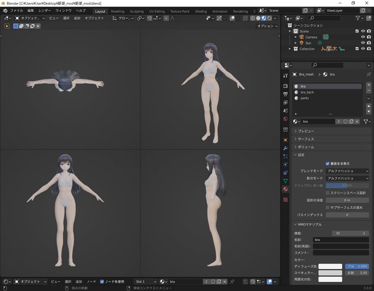374x291 pixels.
Task: Select material preview viewport shading
Action: click(x=264, y=18)
